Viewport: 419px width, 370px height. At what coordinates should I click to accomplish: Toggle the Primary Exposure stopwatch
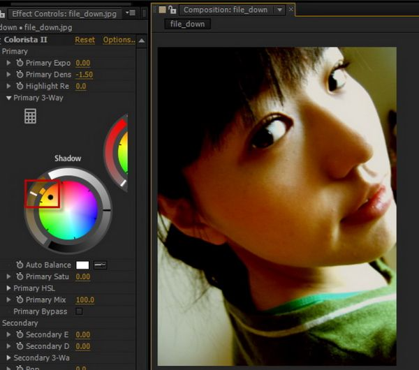(20, 63)
